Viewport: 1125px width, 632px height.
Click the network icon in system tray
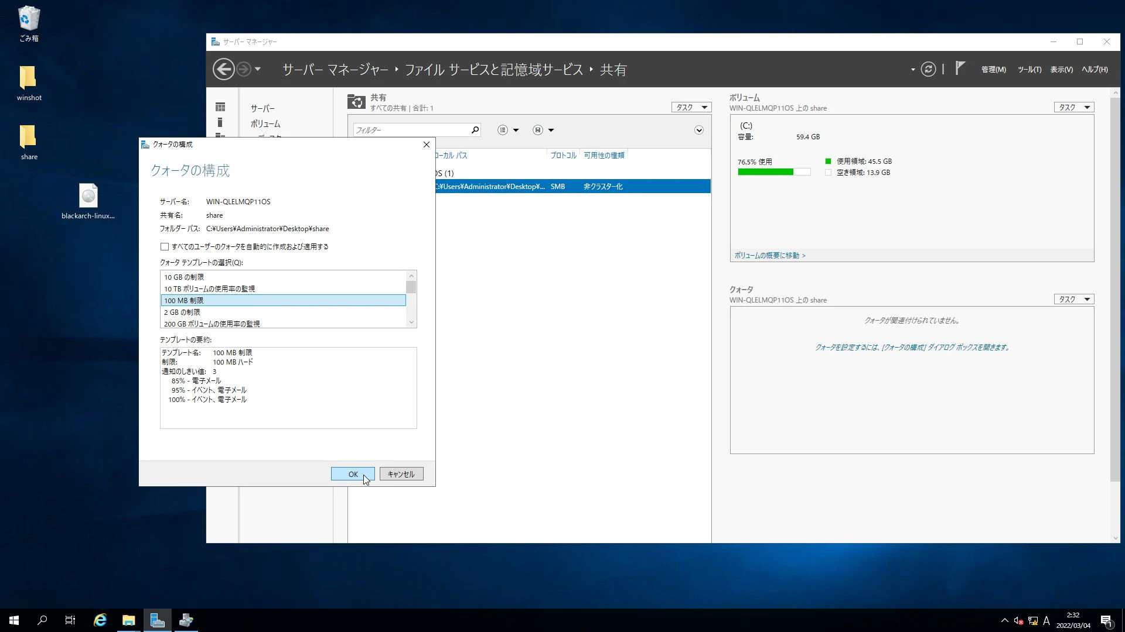[1032, 621]
